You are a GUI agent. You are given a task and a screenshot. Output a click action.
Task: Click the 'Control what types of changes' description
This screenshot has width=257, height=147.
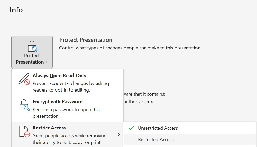pyautogui.click(x=130, y=48)
